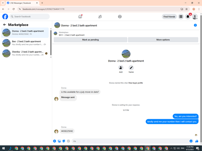Screen dimensions: 202x151
Task: Open the Windows Start menu
Action: tap(4, 148)
